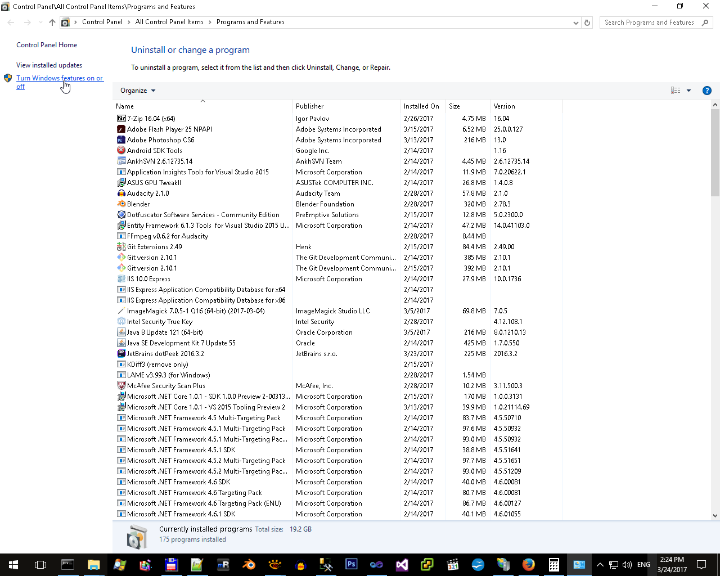Select the AnkhSVN program icon
The width and height of the screenshot is (720, 576).
121,161
